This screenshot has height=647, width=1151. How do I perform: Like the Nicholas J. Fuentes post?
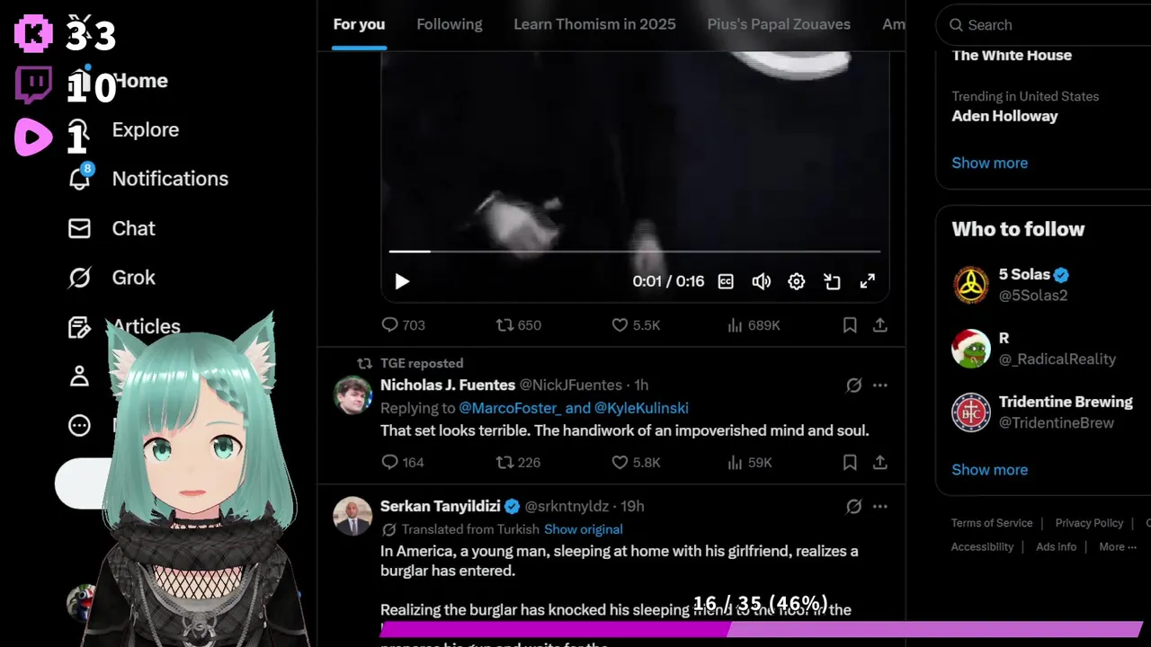[x=636, y=462]
